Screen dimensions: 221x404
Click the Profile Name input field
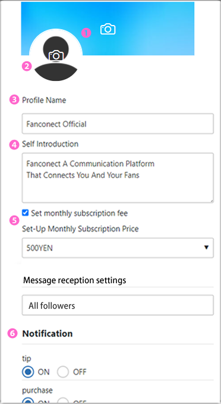coord(118,124)
